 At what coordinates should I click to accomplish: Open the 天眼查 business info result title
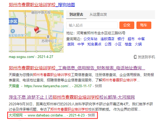click(x=77, y=68)
